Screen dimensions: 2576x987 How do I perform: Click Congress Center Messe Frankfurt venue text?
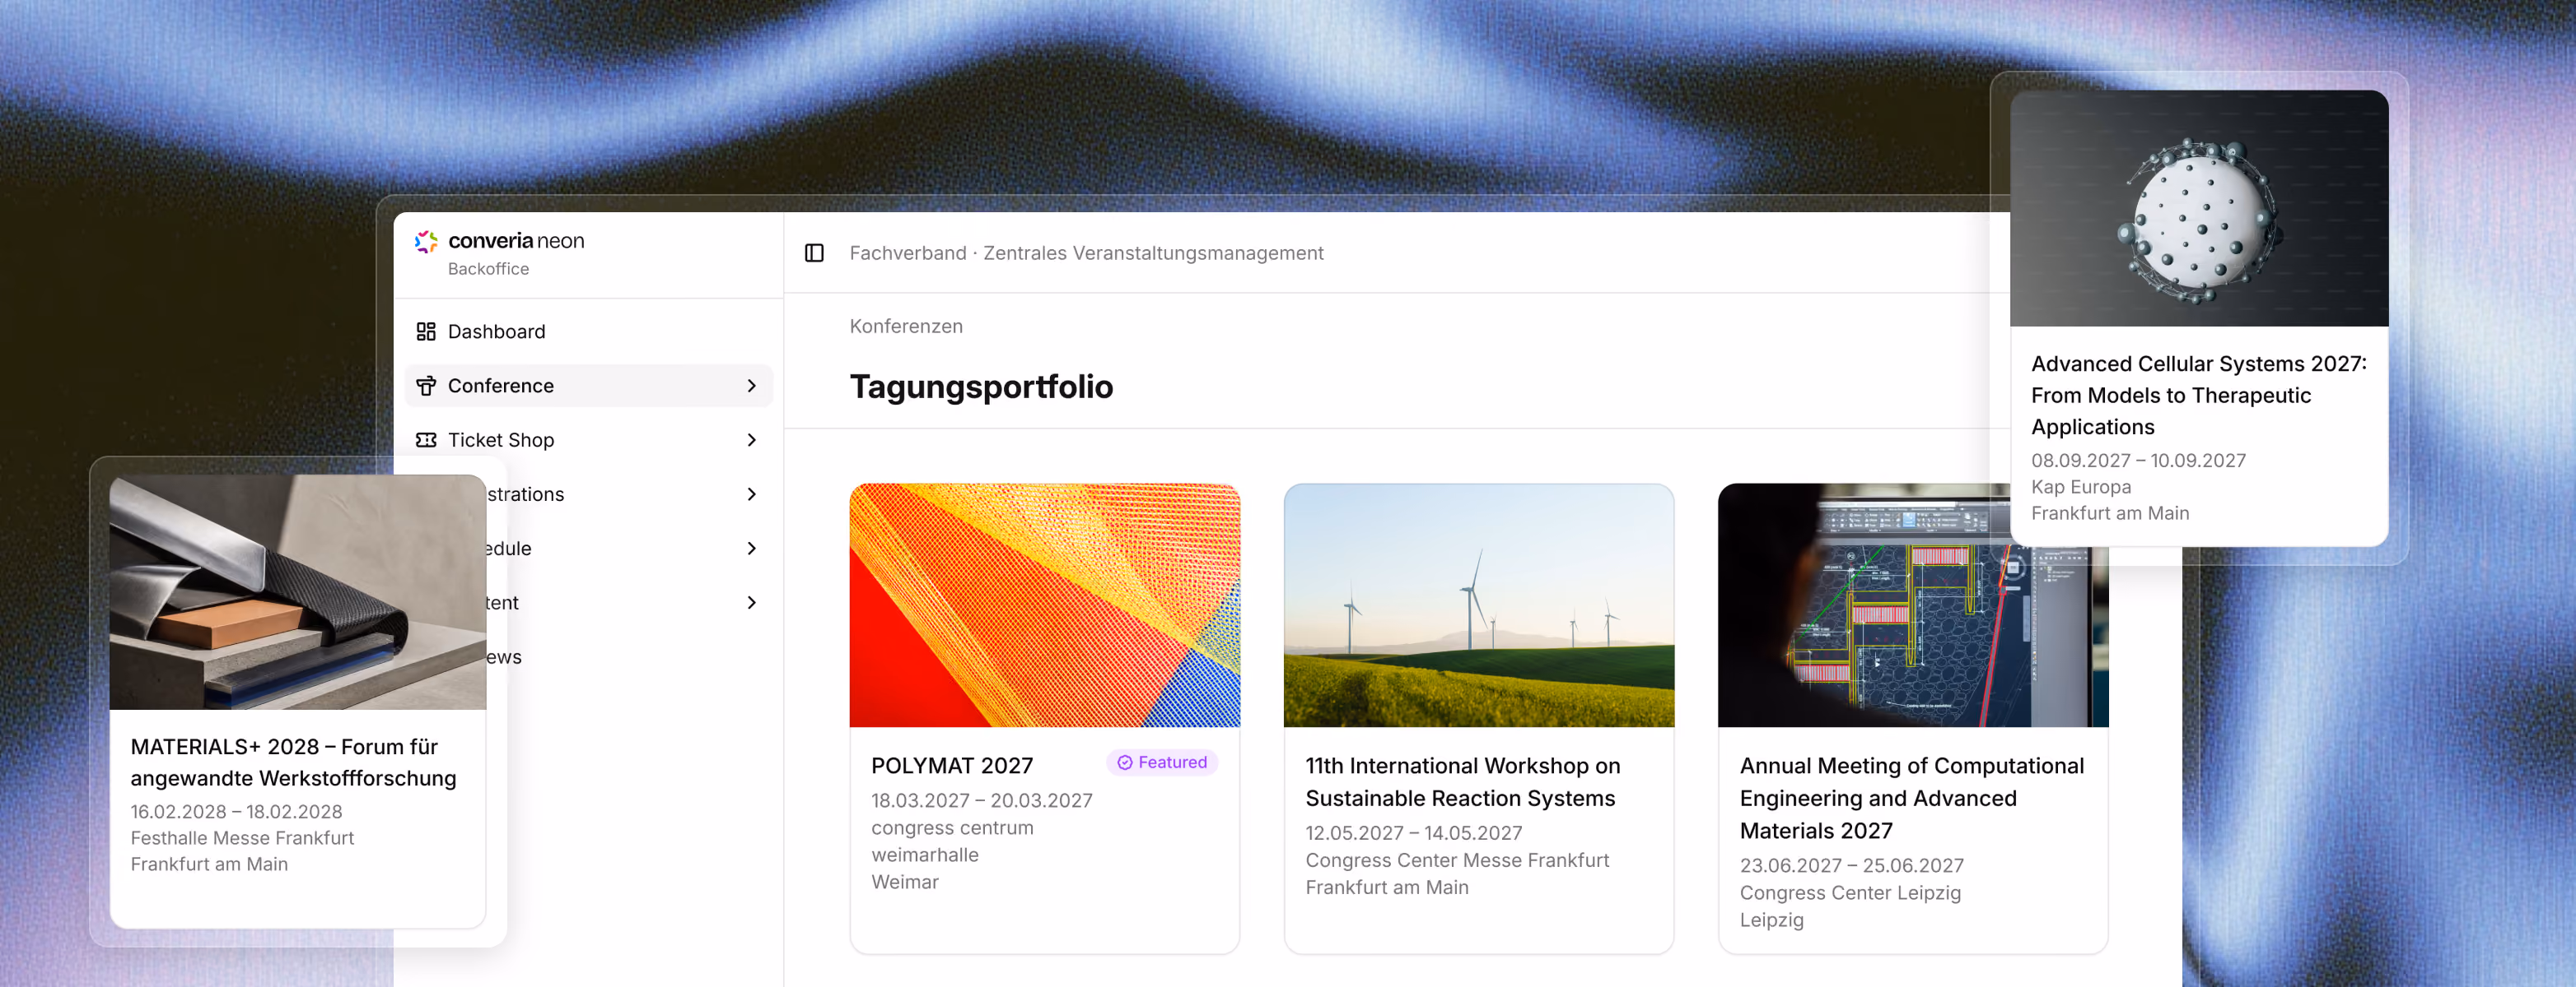pos(1457,860)
